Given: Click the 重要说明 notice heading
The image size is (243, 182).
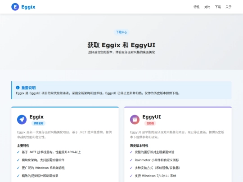Looking at the screenshot, I should (x=28, y=88).
